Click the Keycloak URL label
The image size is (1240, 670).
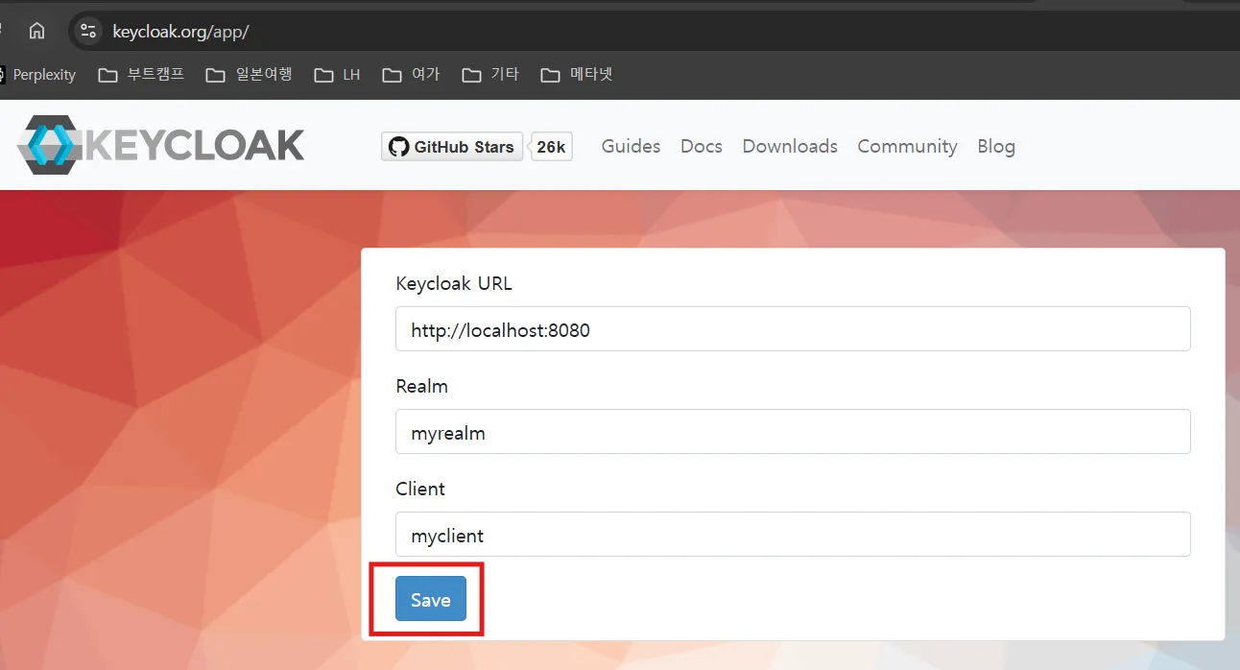click(x=454, y=284)
